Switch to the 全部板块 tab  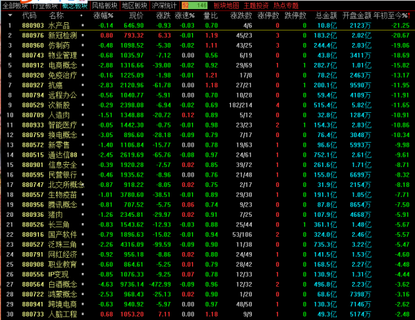pyautogui.click(x=15, y=5)
